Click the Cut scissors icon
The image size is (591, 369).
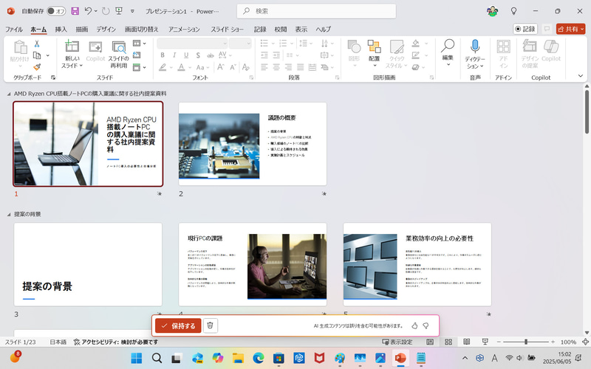[37, 44]
